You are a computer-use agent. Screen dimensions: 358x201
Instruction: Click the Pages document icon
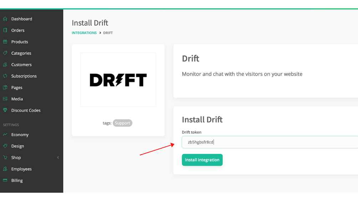[5, 87]
